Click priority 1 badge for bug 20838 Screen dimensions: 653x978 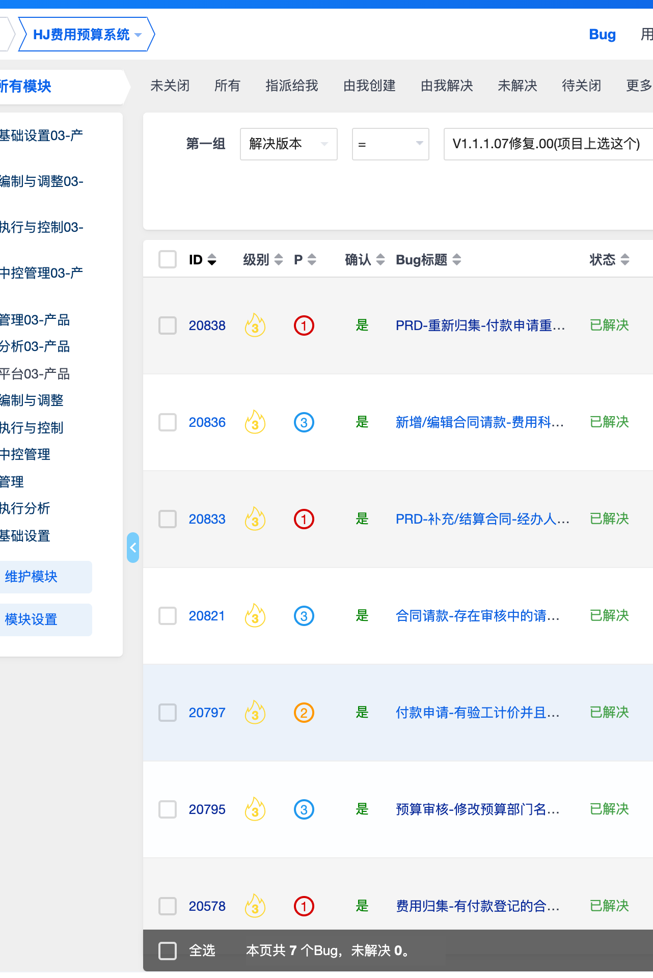304,325
